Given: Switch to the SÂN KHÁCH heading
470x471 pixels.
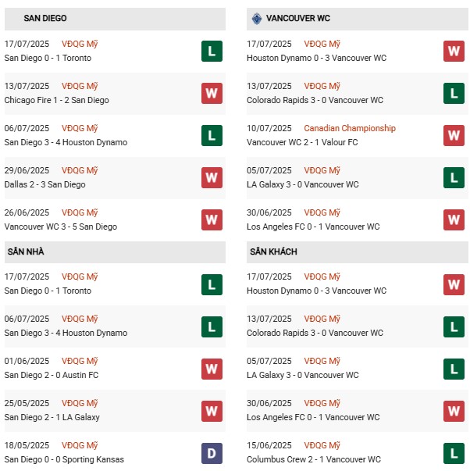Looking at the screenshot, I should click(x=273, y=252).
